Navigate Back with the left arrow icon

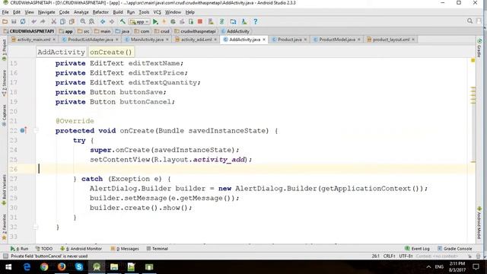pos(103,21)
